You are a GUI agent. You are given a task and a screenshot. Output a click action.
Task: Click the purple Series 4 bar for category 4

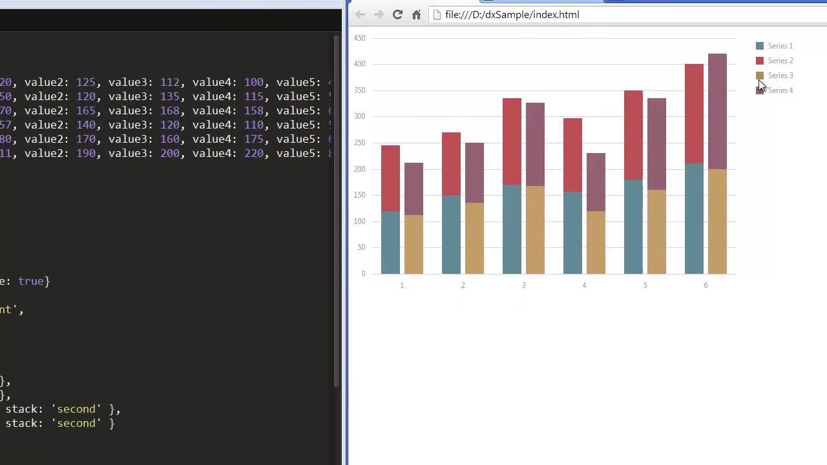coord(596,182)
